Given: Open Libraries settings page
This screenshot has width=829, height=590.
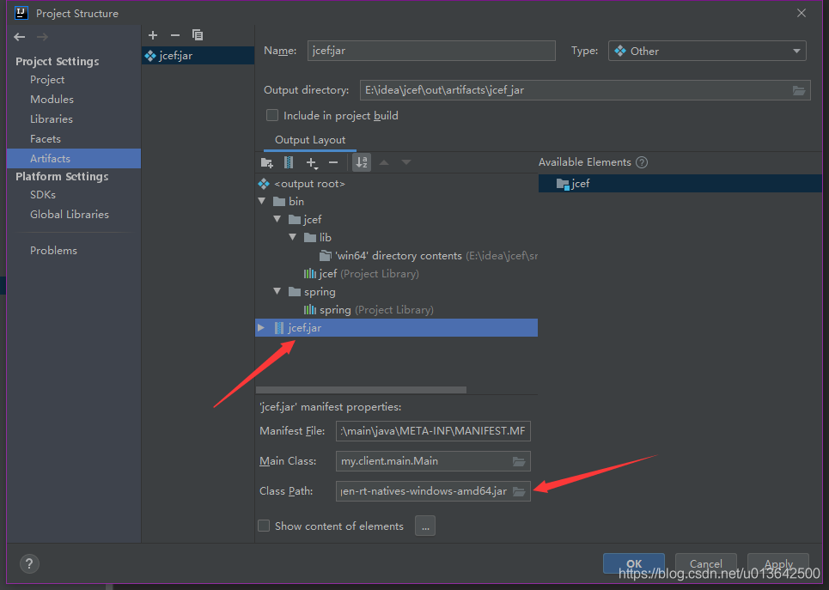Looking at the screenshot, I should (52, 119).
